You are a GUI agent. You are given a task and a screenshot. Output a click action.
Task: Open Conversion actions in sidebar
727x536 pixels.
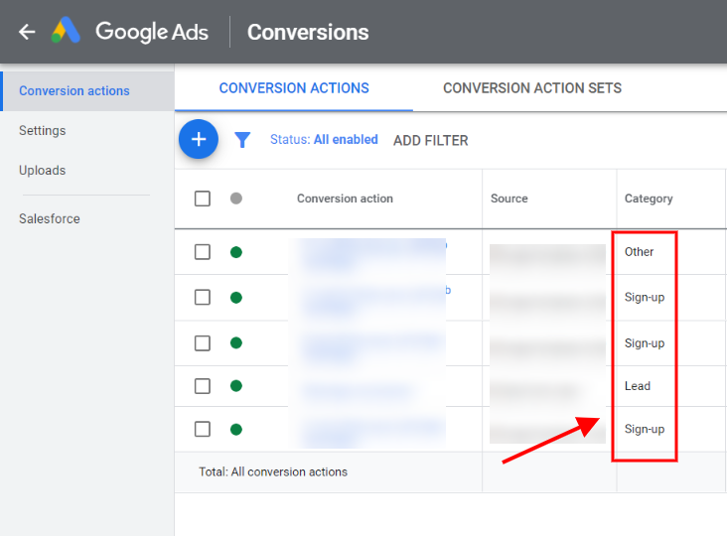coord(87,90)
